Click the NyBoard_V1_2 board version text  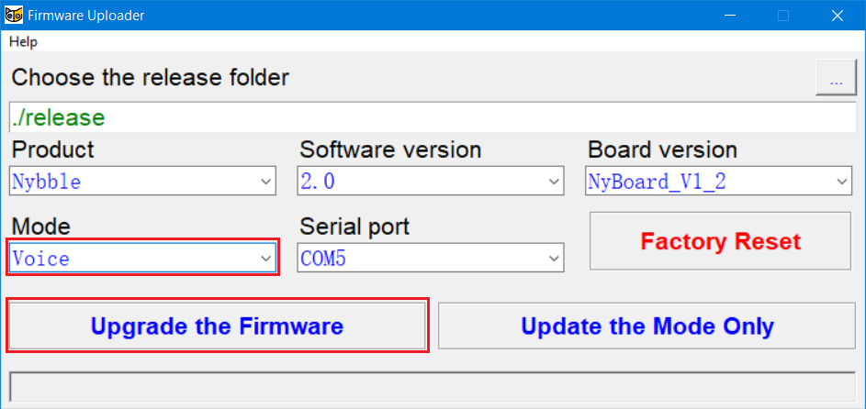click(x=657, y=182)
